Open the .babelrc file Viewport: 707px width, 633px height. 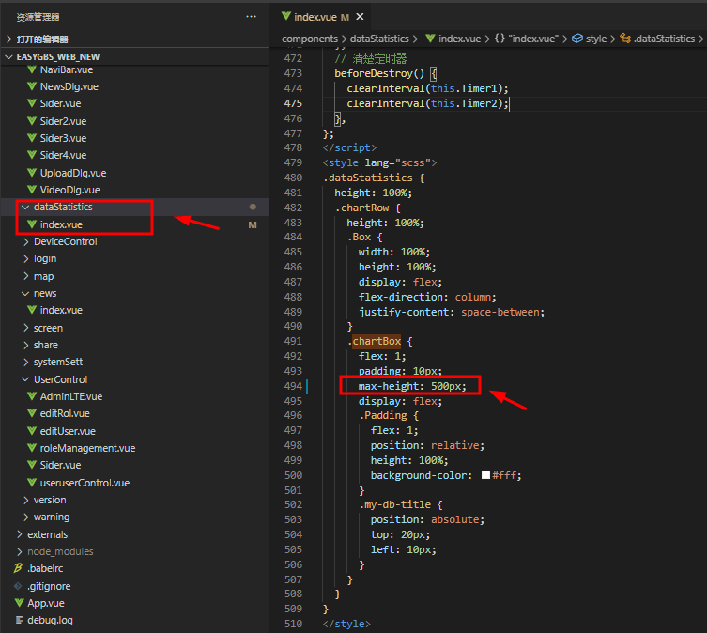[x=45, y=568]
